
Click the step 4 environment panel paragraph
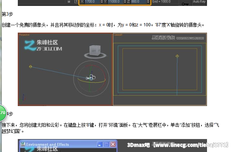tap(110, 128)
